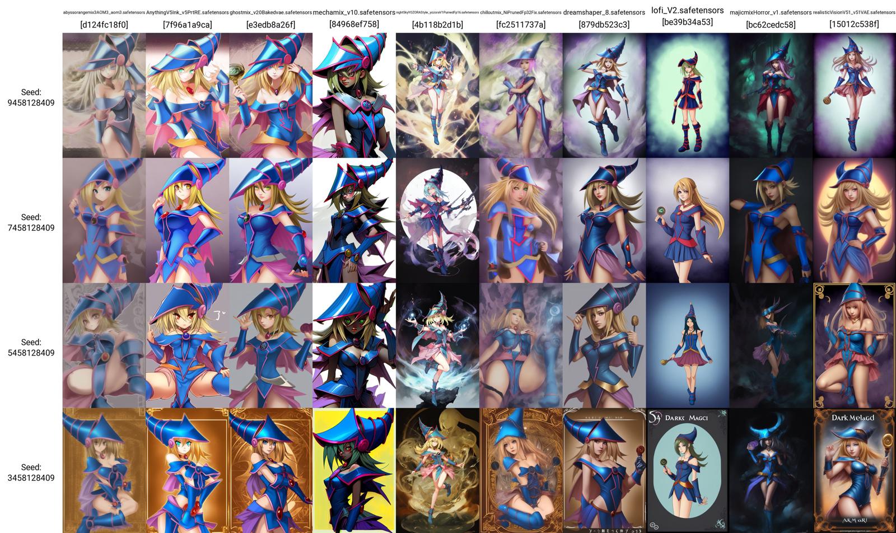
Task: Click the dreamshaper_8.safetensors column header
Action: pyautogui.click(x=604, y=12)
